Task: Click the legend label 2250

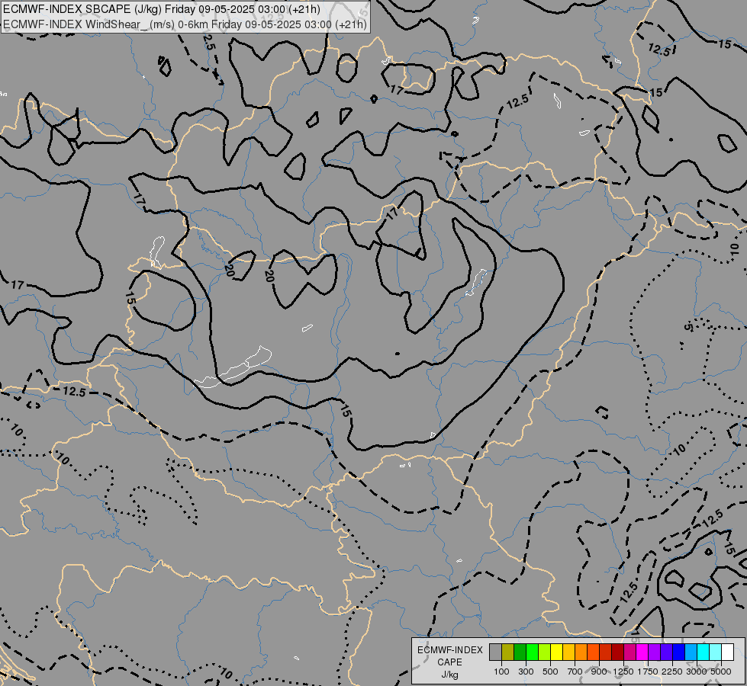Action: click(x=672, y=672)
